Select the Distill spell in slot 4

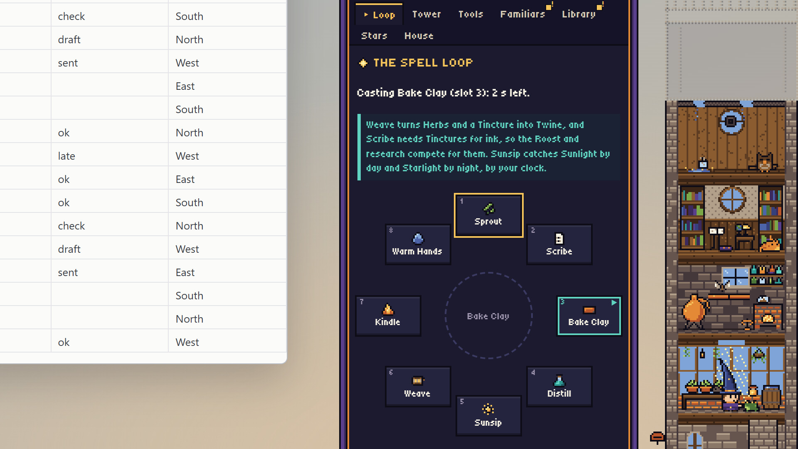coord(559,387)
